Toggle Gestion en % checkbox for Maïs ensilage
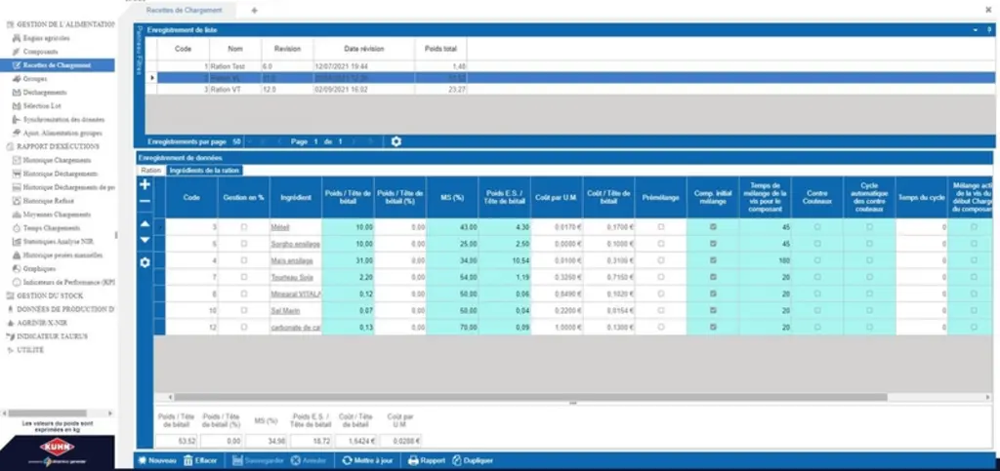 point(243,259)
